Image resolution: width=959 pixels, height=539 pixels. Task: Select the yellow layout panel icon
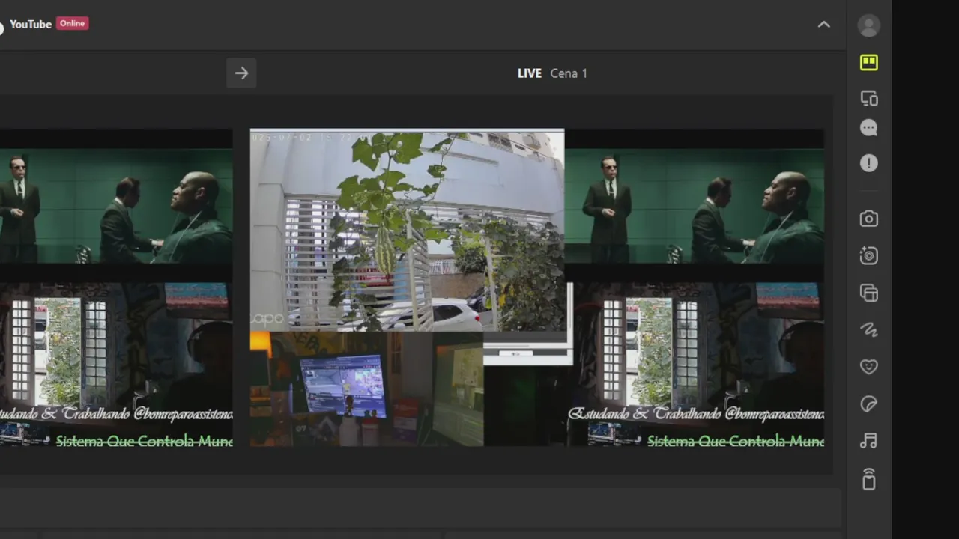pos(869,62)
